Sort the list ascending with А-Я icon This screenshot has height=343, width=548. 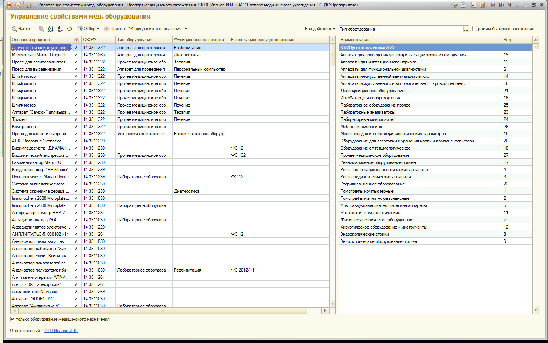pos(51,29)
